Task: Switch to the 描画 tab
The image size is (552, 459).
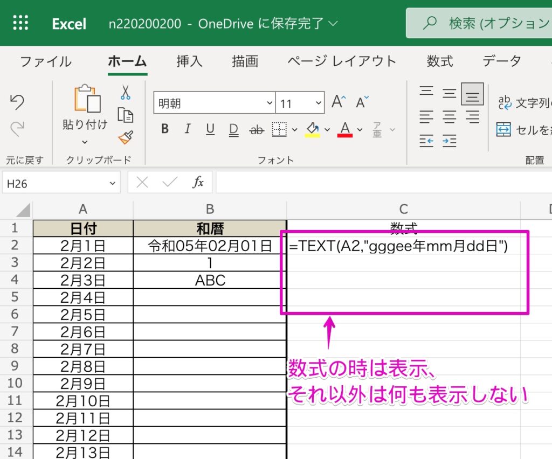Action: (245, 61)
